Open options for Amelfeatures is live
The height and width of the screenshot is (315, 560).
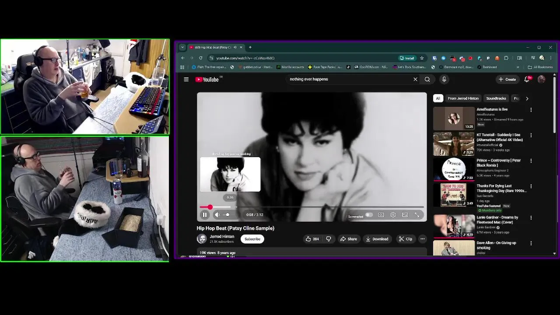pyautogui.click(x=531, y=110)
